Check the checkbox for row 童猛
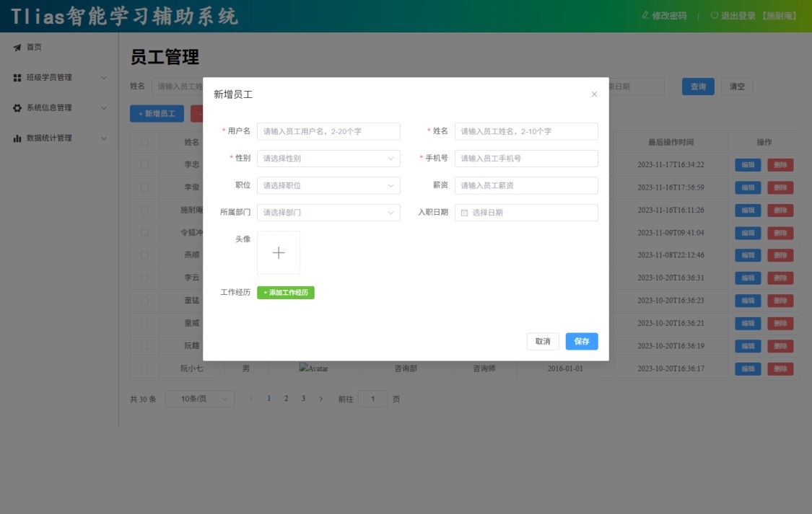 tap(144, 301)
